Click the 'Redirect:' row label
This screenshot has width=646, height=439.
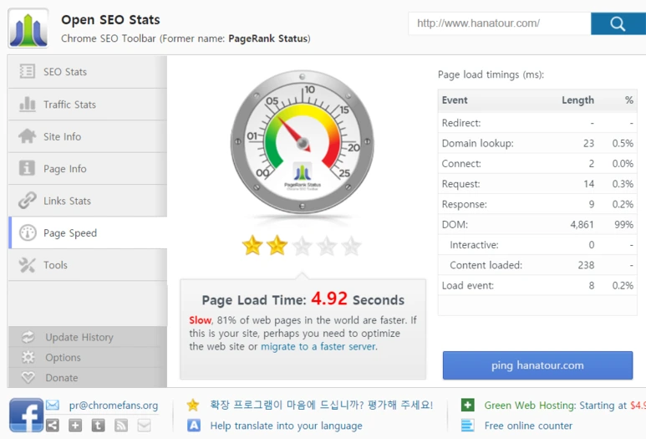tap(461, 123)
